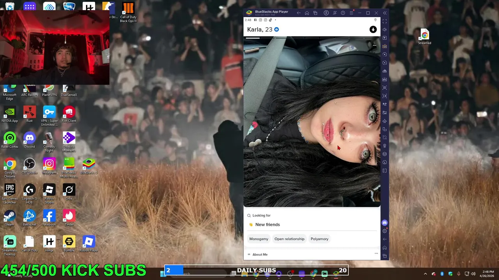Click the Android recents icon in sidebar bottom
Screen dimensions: 499x280
point(385,256)
